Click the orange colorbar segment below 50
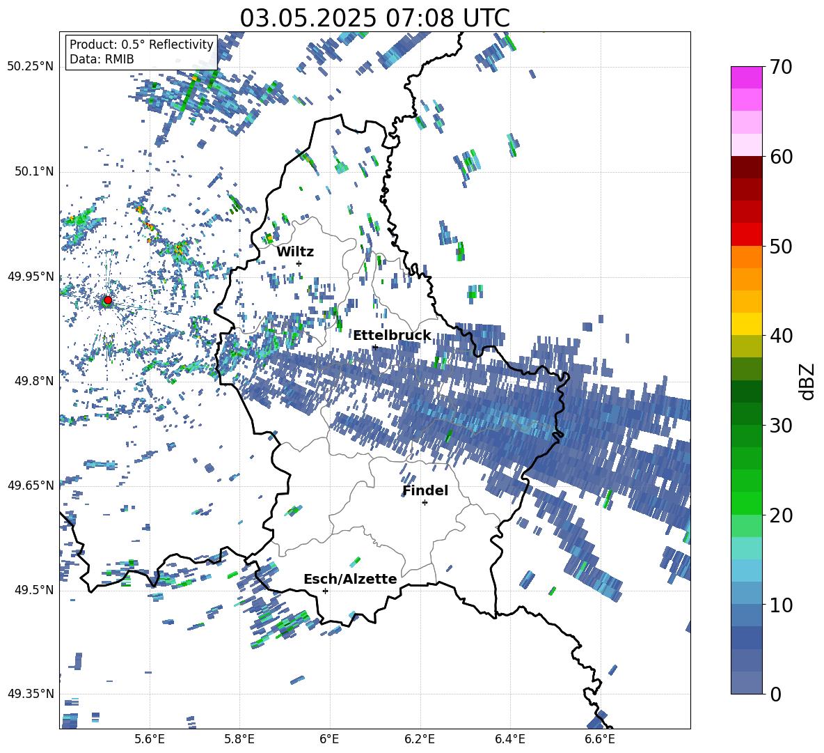The height and width of the screenshot is (753, 824). point(746,257)
